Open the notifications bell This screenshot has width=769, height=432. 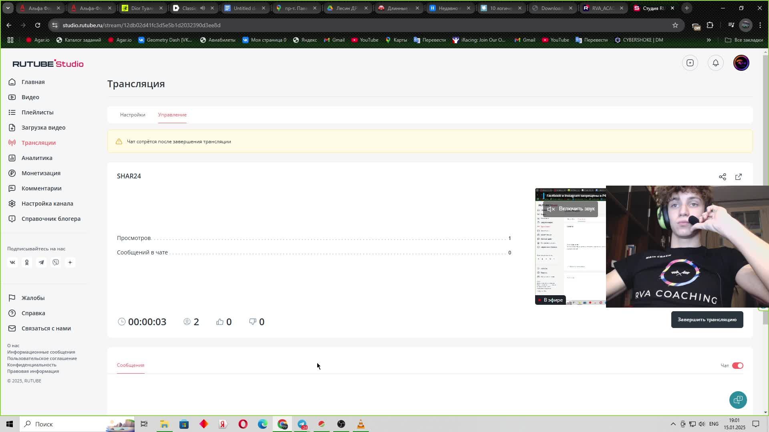(715, 63)
